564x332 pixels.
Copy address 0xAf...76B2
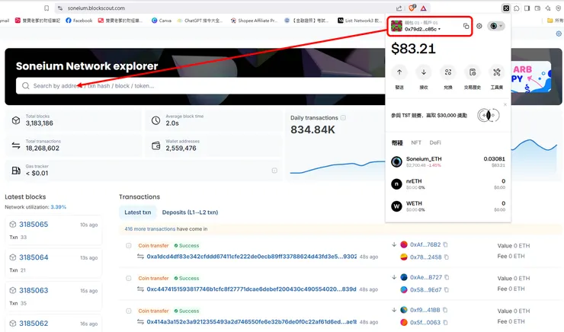coord(445,244)
